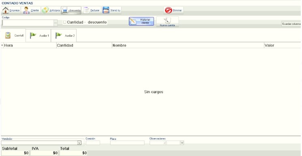Click the Auxiliar 1 green flag icon
The image size is (302, 156).
point(33,35)
